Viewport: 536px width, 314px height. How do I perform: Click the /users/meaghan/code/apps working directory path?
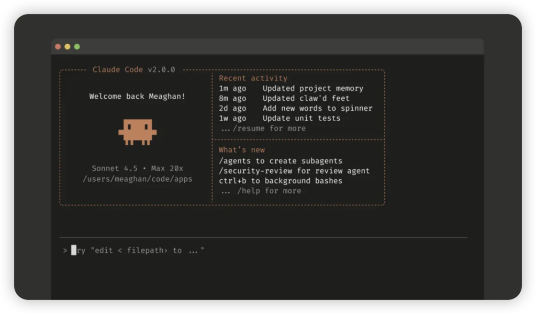coord(137,179)
